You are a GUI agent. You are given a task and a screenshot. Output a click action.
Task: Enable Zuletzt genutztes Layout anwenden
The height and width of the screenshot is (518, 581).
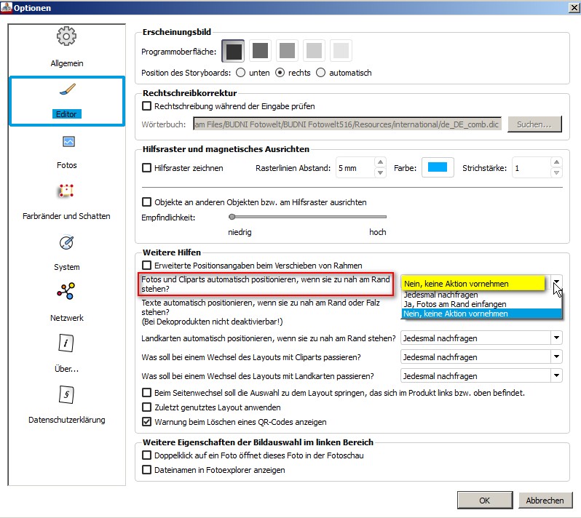[x=147, y=407]
